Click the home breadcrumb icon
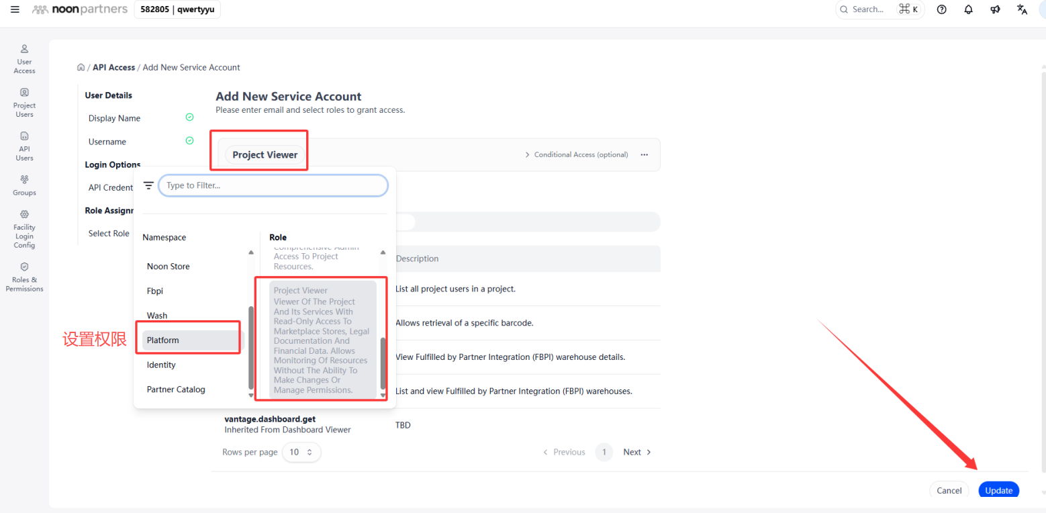 [x=81, y=67]
